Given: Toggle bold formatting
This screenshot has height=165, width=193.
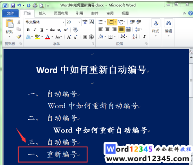Looking at the screenshot, I should 28,30.
